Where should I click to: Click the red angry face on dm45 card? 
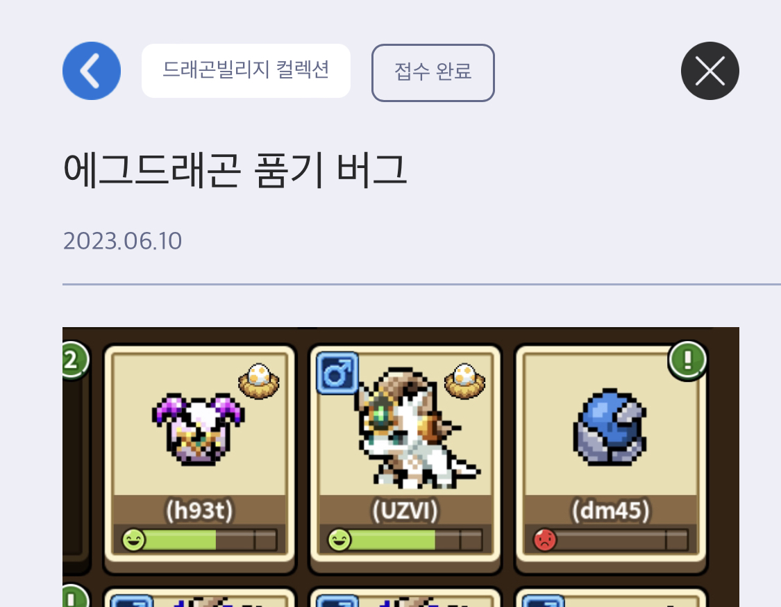pyautogui.click(x=545, y=540)
